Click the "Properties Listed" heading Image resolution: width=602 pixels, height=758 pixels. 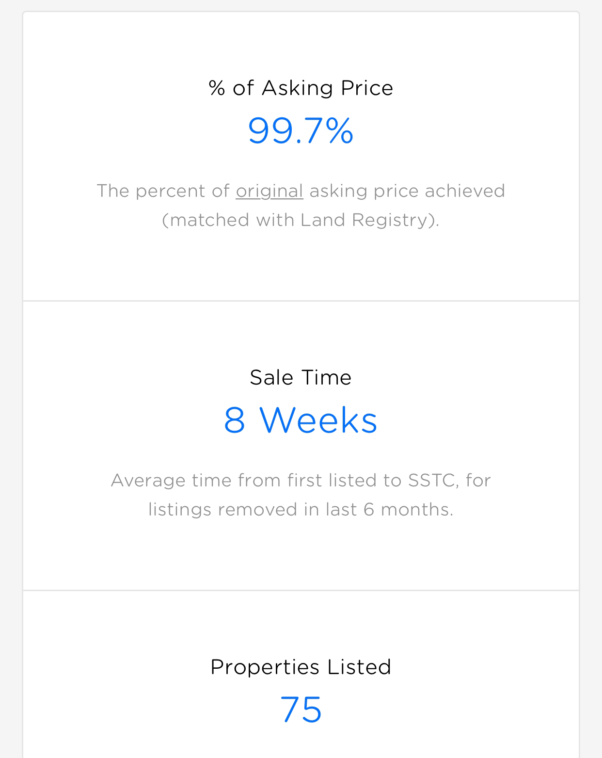pos(301,667)
